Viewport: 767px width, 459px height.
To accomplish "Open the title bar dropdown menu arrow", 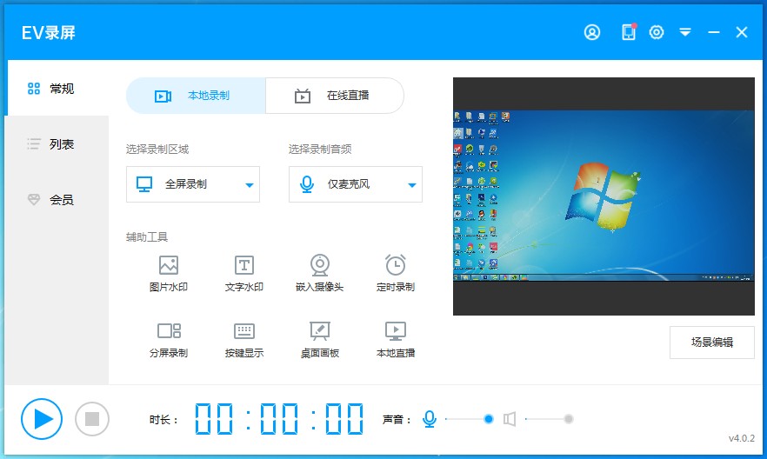I will (685, 32).
